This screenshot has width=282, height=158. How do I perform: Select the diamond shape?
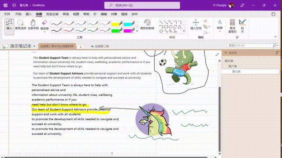161,31
